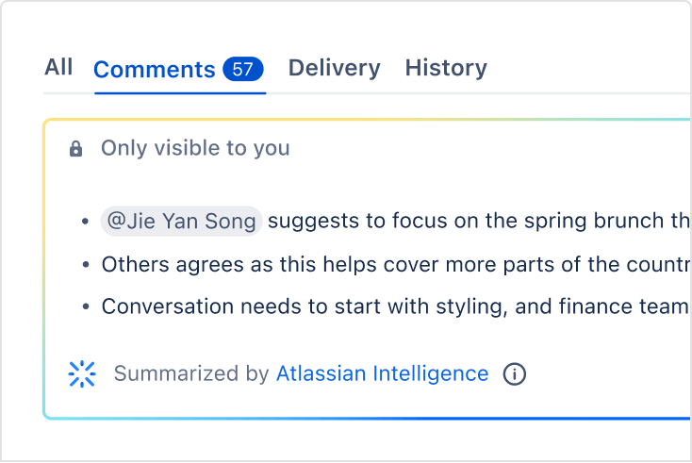Go to the History tab

pyautogui.click(x=446, y=68)
